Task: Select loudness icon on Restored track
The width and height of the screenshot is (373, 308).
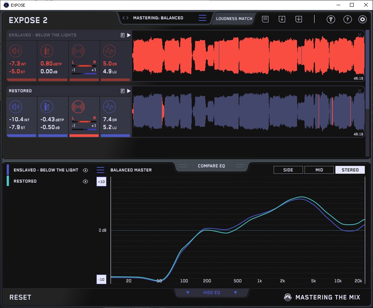Action: tap(16, 107)
